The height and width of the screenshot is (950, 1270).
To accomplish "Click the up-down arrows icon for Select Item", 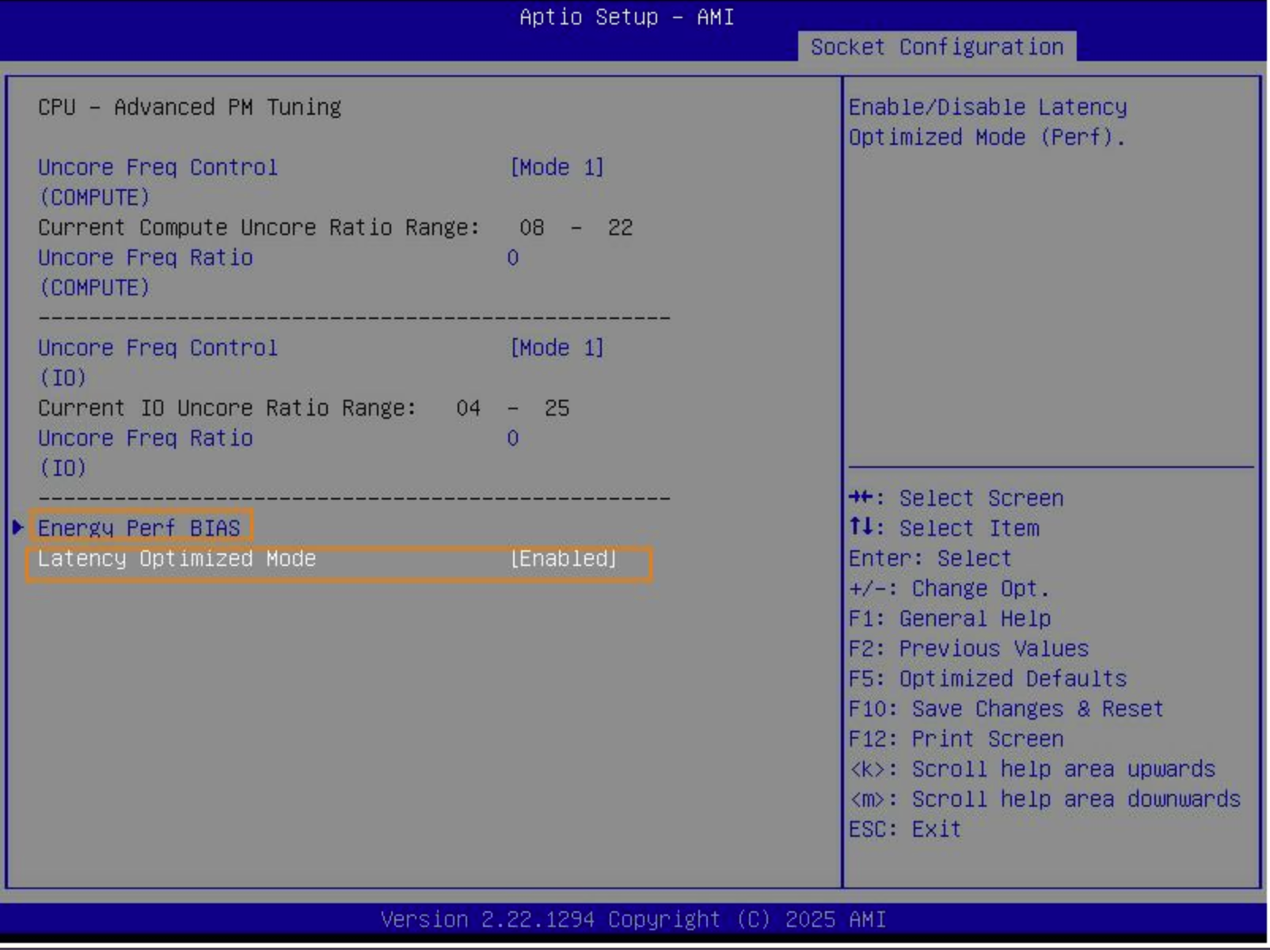I will tap(861, 527).
